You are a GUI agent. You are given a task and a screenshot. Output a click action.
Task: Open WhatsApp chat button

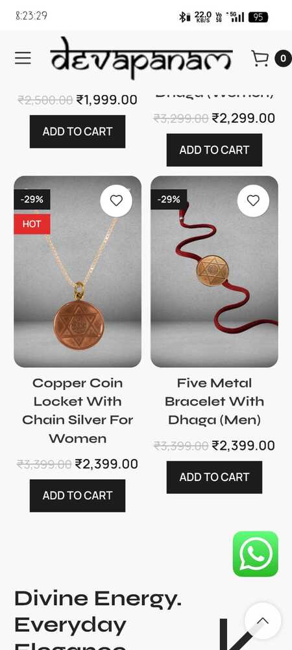point(256,554)
